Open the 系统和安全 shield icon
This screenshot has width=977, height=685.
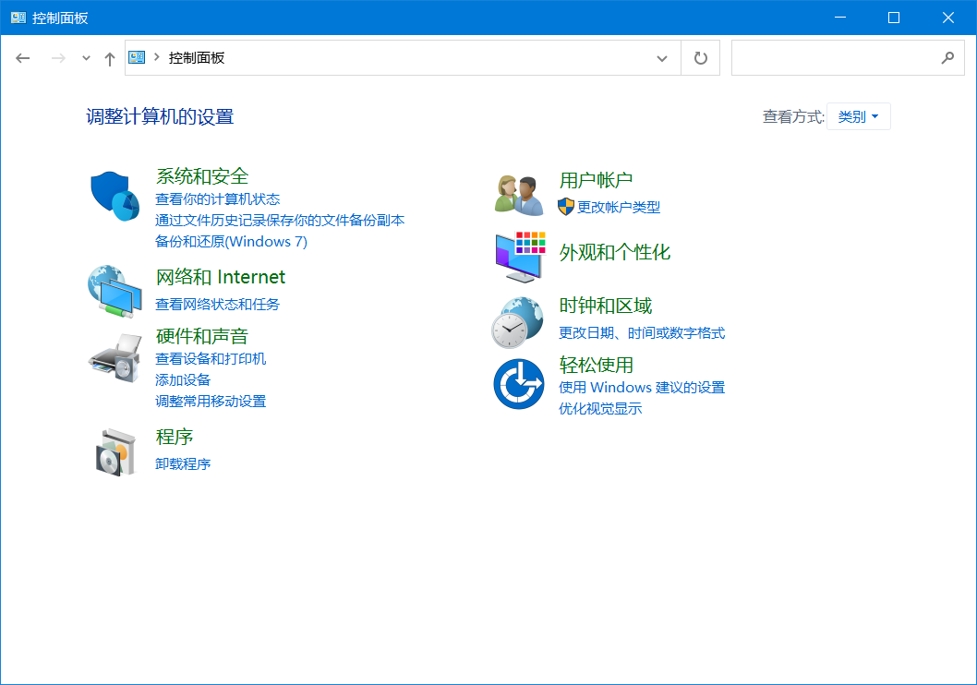pyautogui.click(x=115, y=196)
